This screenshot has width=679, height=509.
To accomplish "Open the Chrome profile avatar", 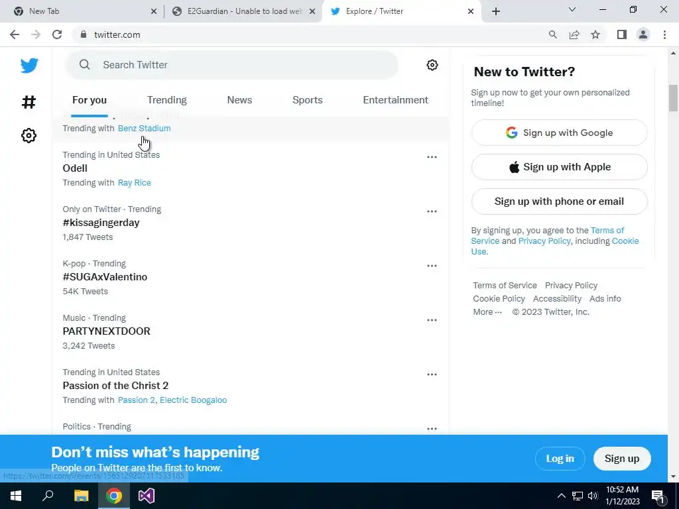I will [x=643, y=34].
